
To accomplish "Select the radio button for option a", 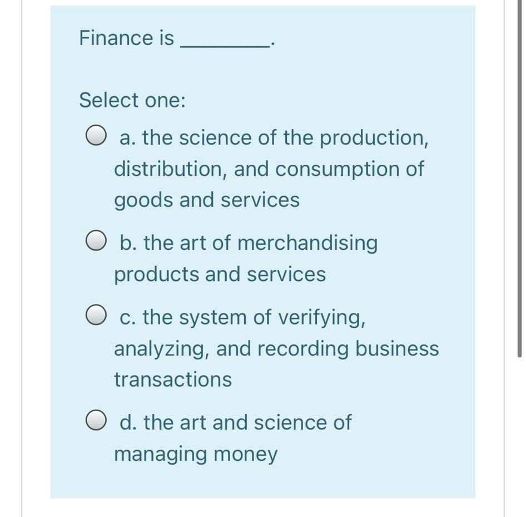I will (x=96, y=135).
